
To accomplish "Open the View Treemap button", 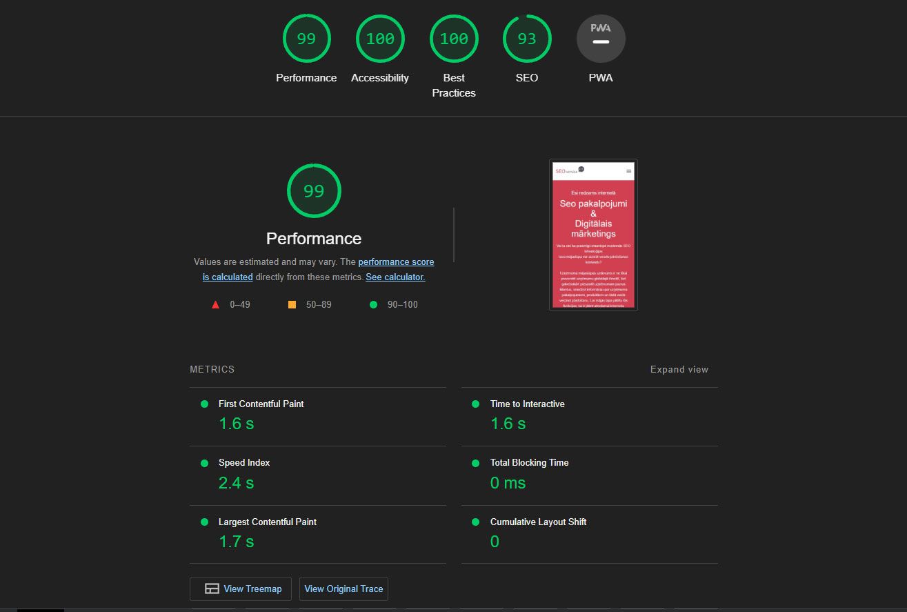I will (x=241, y=589).
